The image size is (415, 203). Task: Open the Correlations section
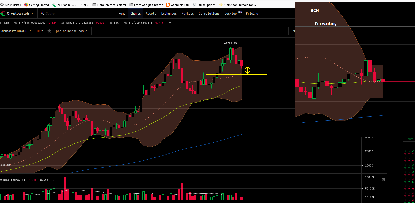[x=209, y=13]
